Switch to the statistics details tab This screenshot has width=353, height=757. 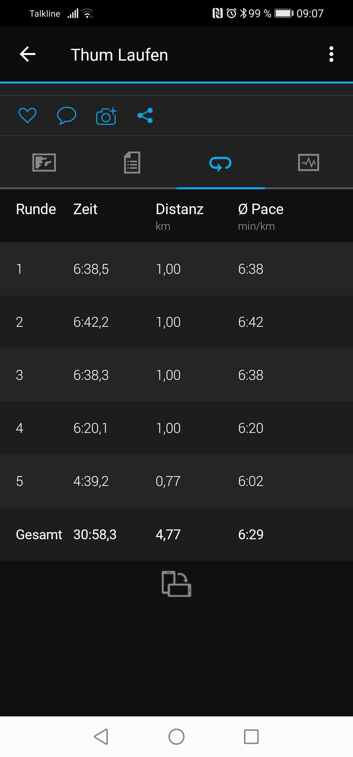point(132,162)
